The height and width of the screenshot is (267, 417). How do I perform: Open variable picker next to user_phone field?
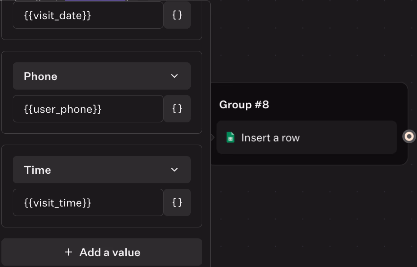pyautogui.click(x=177, y=109)
